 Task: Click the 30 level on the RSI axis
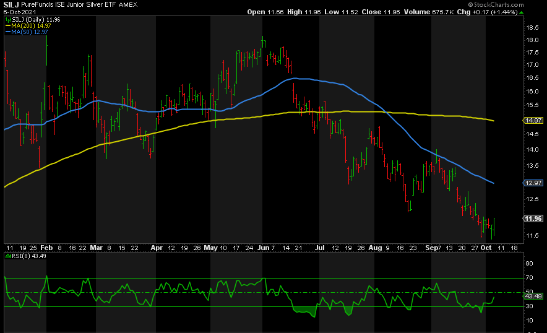pos(529,306)
